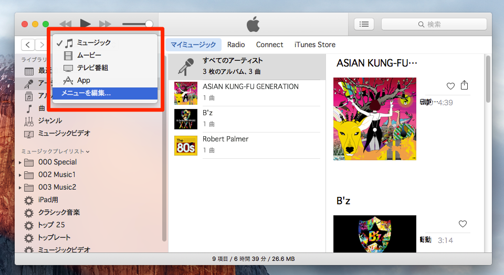Click the B'z small album thumbnail

(x=186, y=119)
